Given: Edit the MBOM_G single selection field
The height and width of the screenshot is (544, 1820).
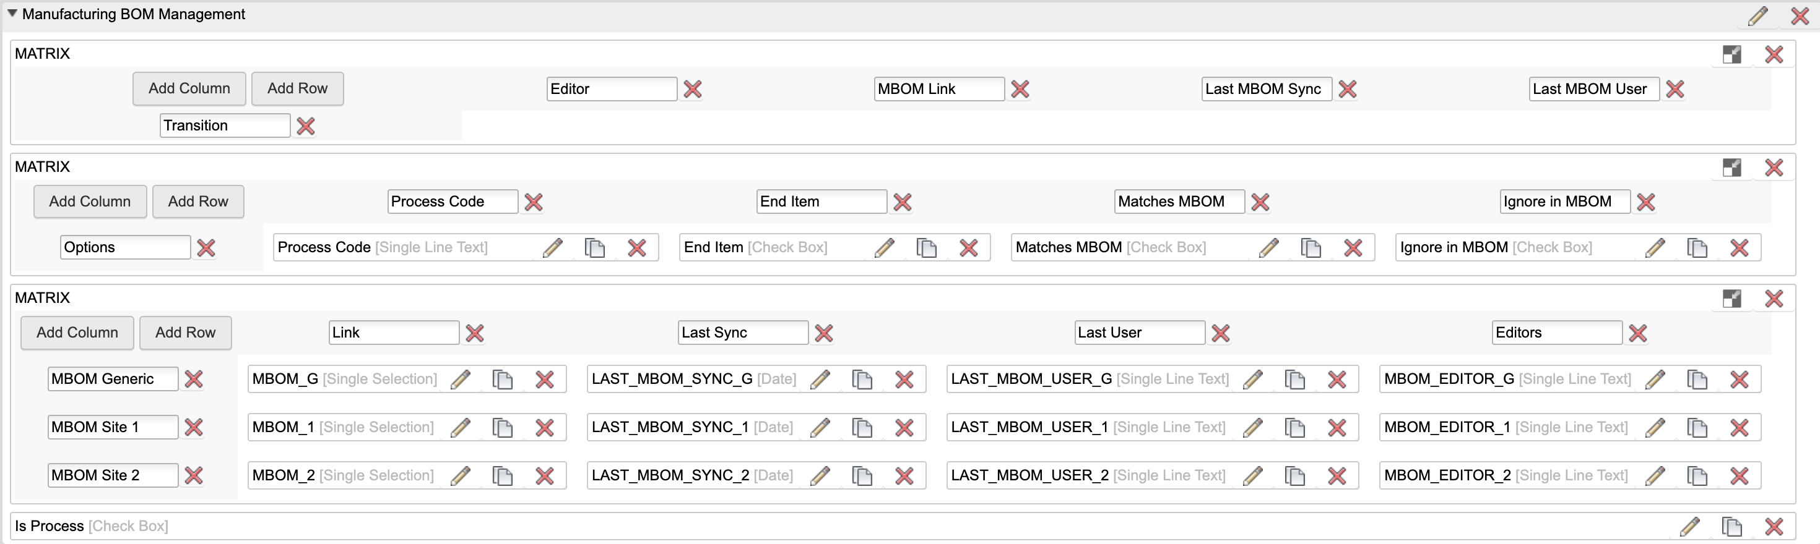Looking at the screenshot, I should click(461, 380).
